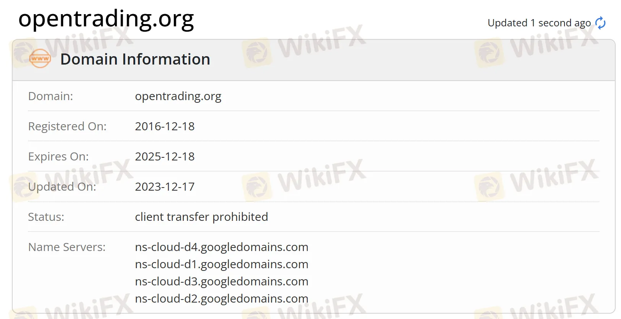621x319 pixels.
Task: Click ns-cloud-d2.googledomains.com entry
Action: pyautogui.click(x=222, y=298)
